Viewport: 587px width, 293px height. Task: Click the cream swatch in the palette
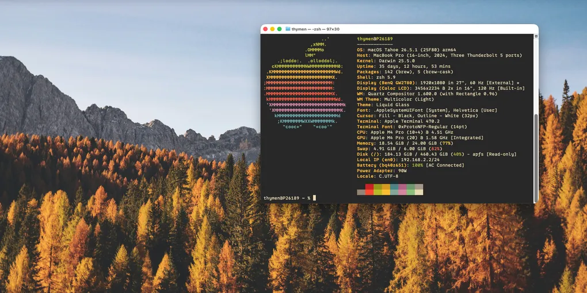click(x=419, y=192)
